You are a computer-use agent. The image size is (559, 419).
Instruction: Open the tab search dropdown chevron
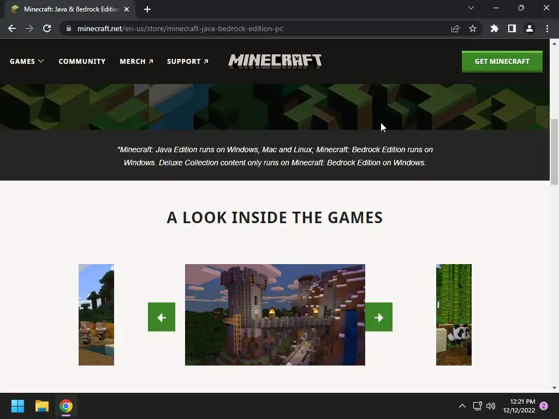click(471, 8)
